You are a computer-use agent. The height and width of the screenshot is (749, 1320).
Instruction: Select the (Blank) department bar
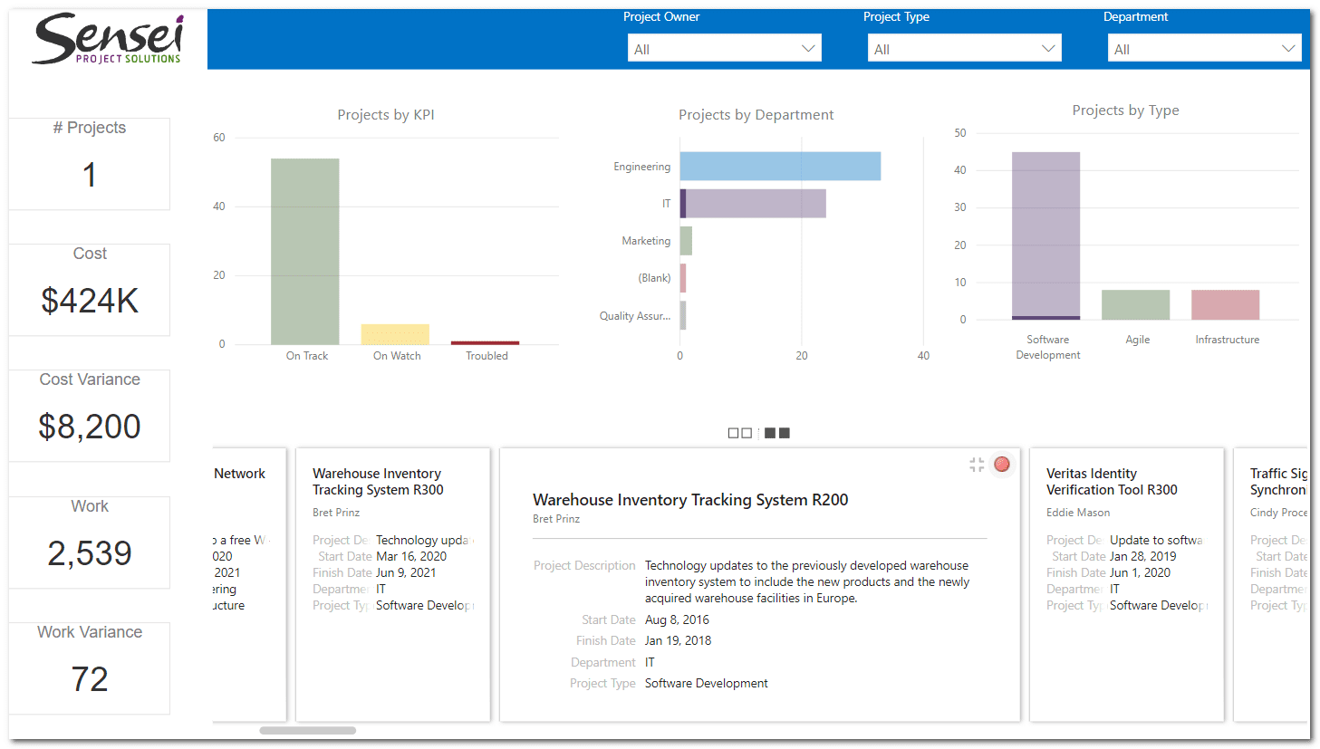click(683, 278)
